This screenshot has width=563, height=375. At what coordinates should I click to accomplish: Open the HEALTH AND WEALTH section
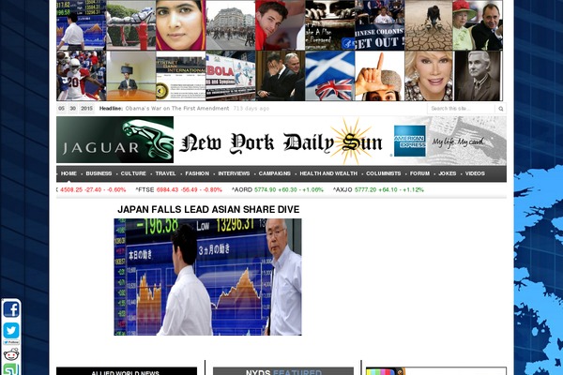coord(328,173)
